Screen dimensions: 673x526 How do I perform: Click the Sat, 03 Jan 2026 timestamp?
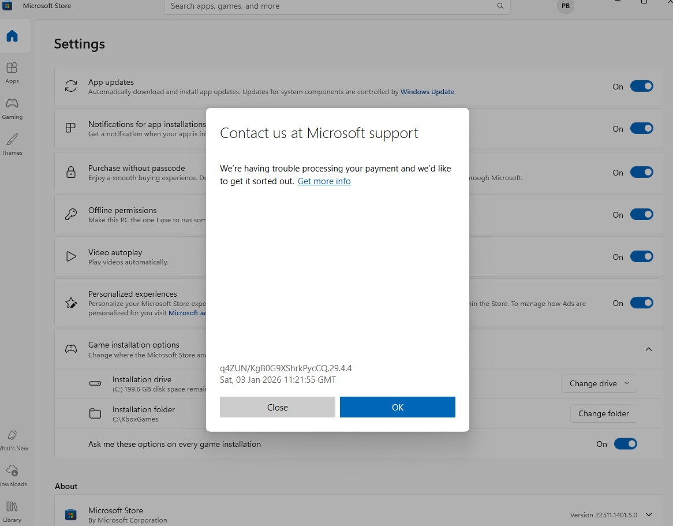point(278,379)
